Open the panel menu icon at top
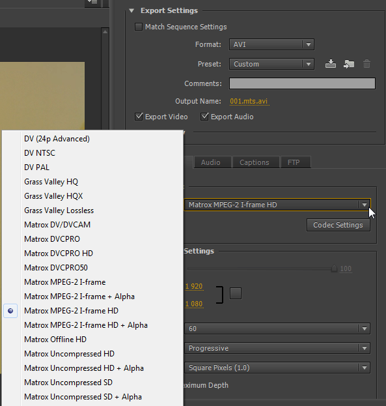The image size is (386, 406). (x=93, y=3)
